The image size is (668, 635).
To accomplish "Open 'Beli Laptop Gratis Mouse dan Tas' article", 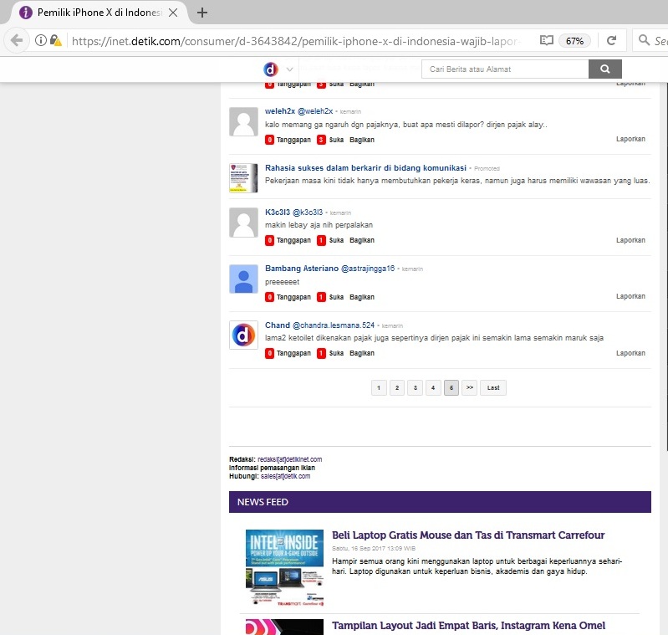I will pyautogui.click(x=467, y=535).
